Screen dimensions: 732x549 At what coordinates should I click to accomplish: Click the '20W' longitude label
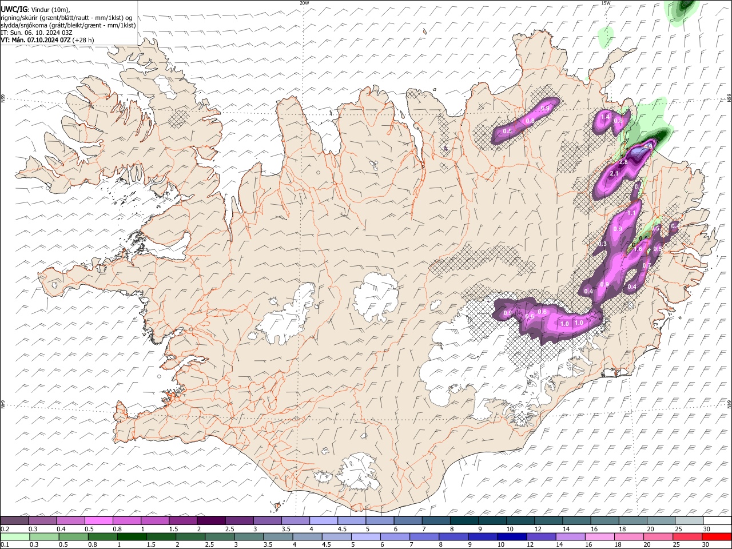(305, 3)
